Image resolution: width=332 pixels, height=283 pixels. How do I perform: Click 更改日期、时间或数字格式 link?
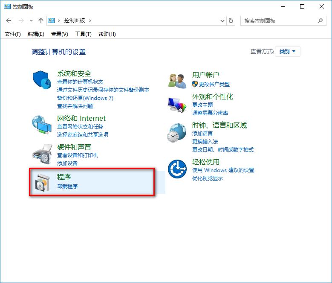tap(223, 150)
